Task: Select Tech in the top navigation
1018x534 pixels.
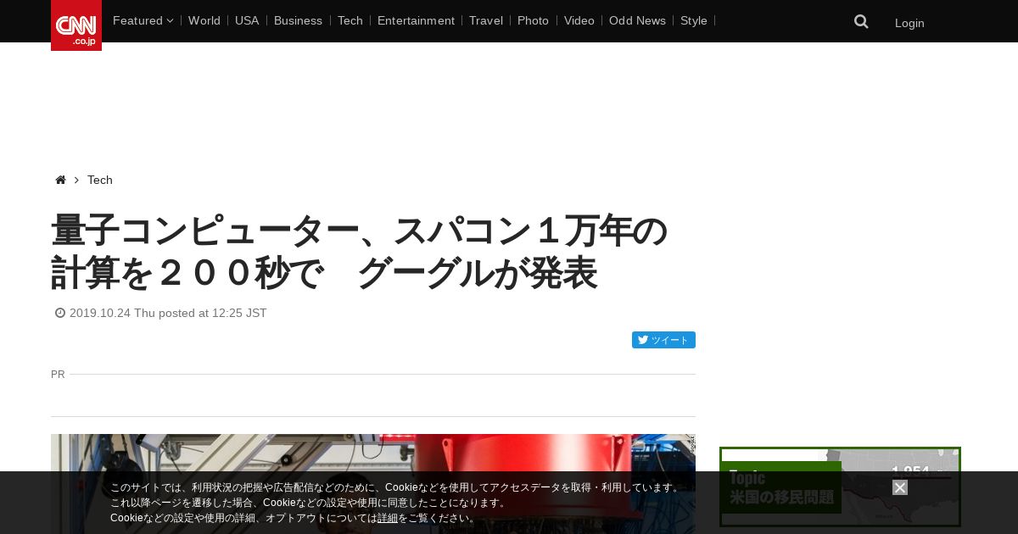Action: pyautogui.click(x=350, y=20)
